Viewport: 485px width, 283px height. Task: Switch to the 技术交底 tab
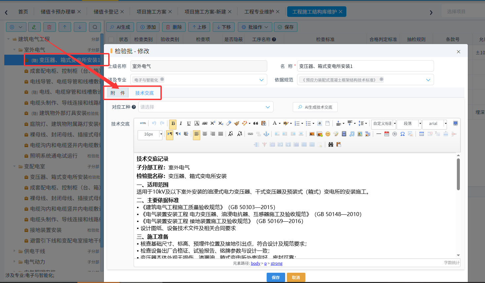coord(145,93)
